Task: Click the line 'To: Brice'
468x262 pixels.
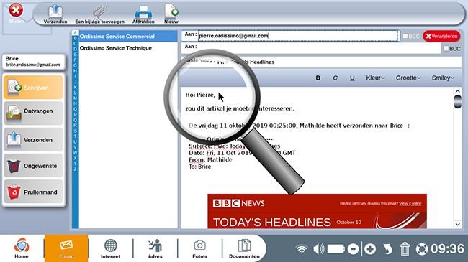Action: [x=199, y=167]
